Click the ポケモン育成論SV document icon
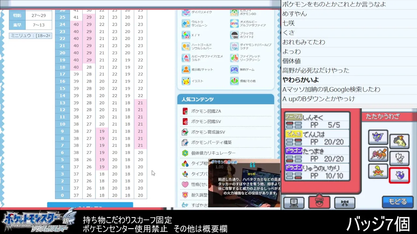 click(x=185, y=132)
